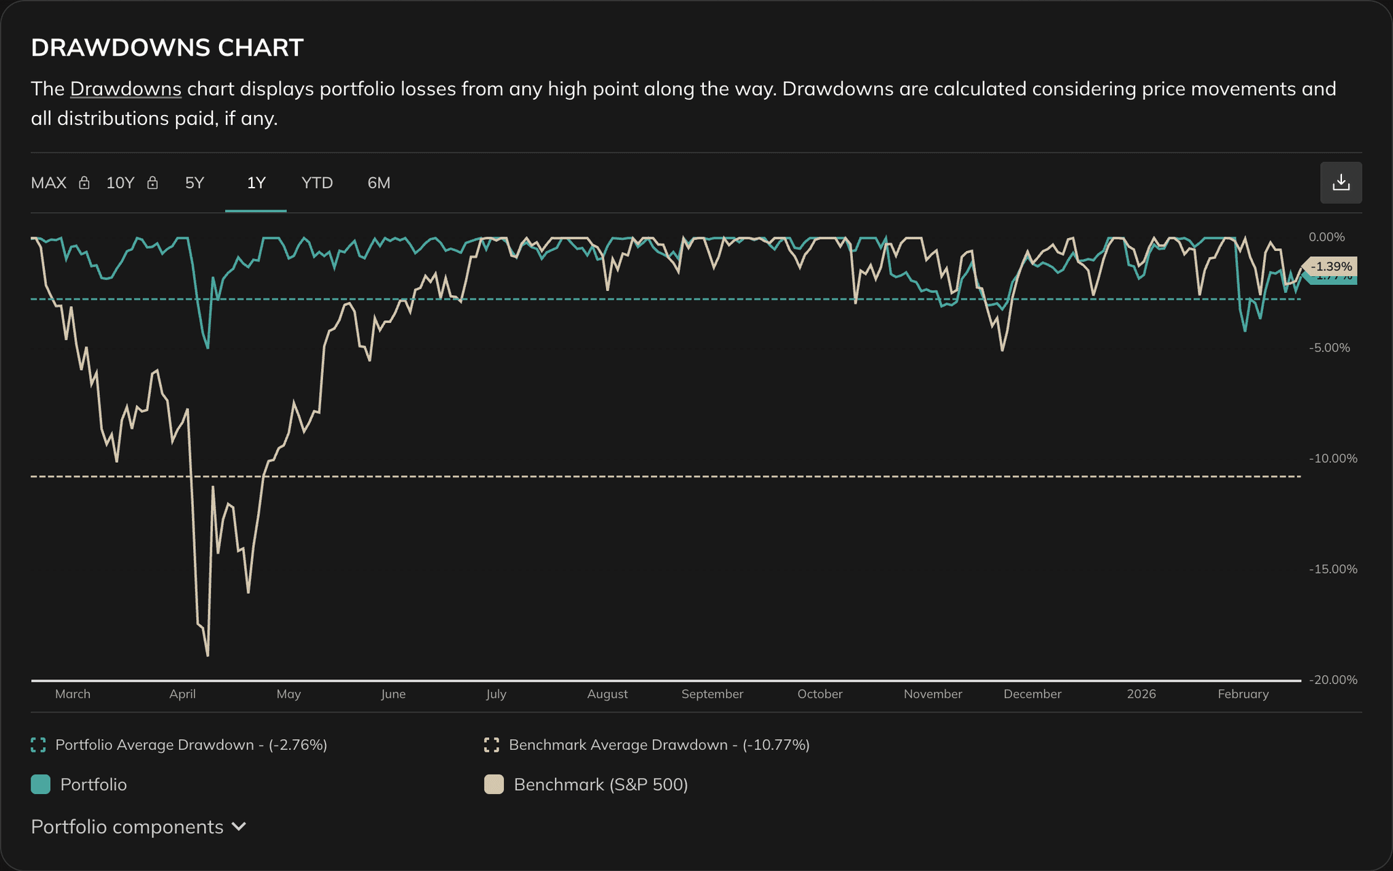Collapse Portfolio components using the chevron

pyautogui.click(x=239, y=827)
